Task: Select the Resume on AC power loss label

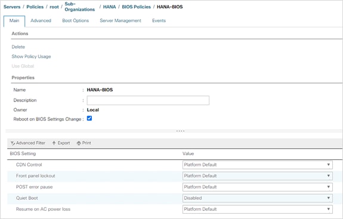Action: 43,209
